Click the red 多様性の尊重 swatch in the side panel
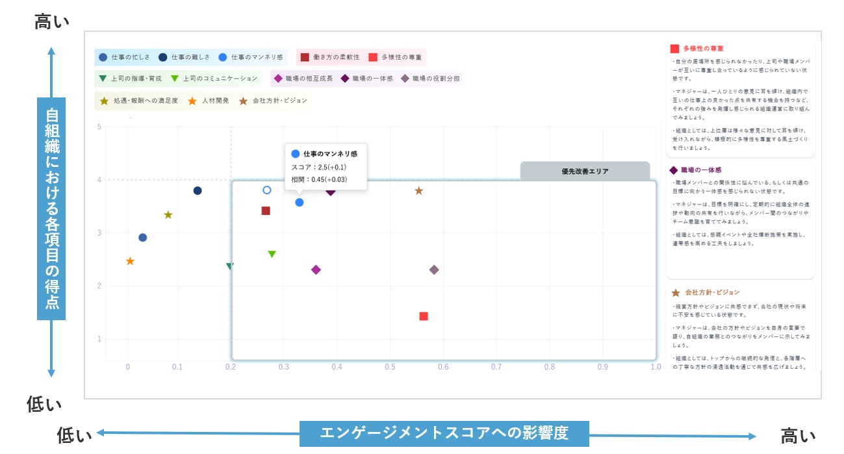This screenshot has width=844, height=454. [674, 49]
